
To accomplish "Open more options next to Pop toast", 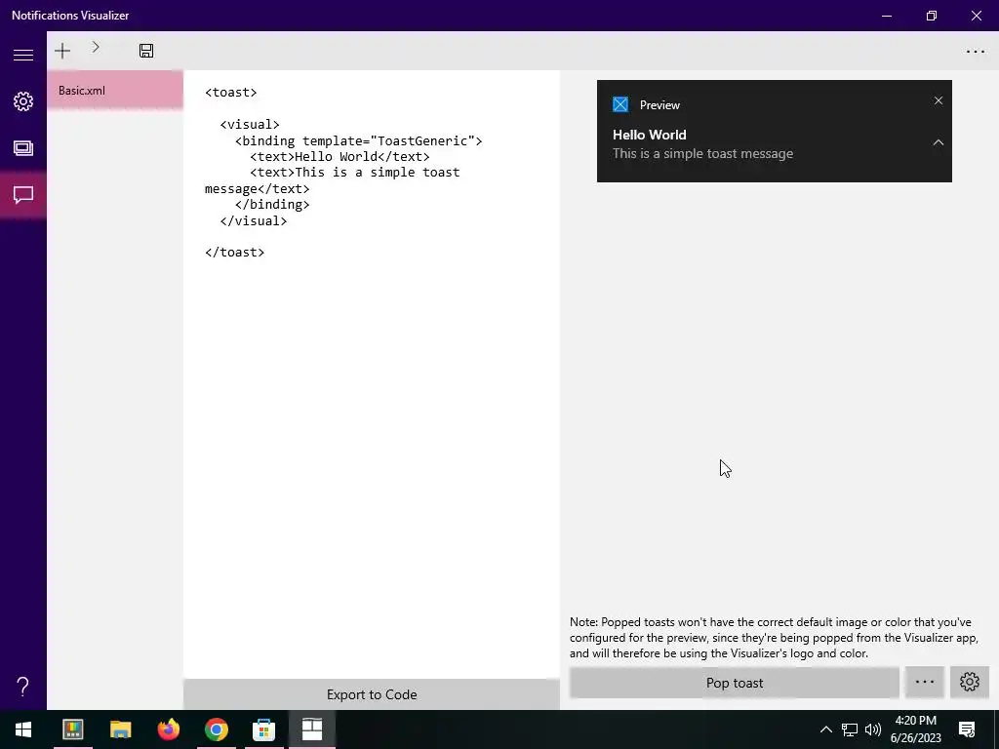I will coord(925,683).
